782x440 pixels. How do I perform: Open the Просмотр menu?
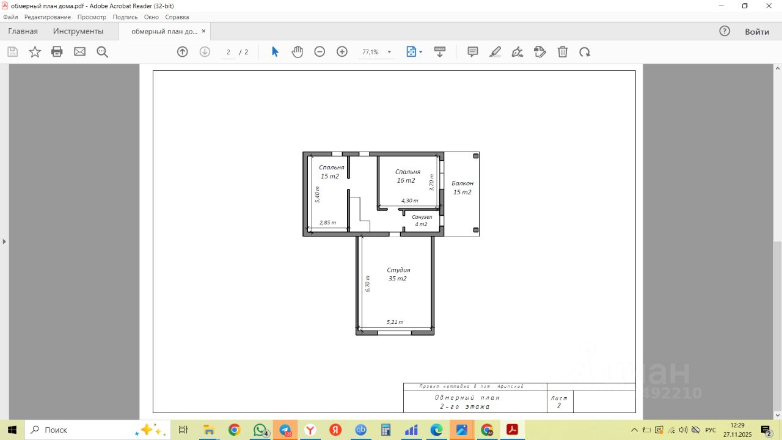(92, 17)
